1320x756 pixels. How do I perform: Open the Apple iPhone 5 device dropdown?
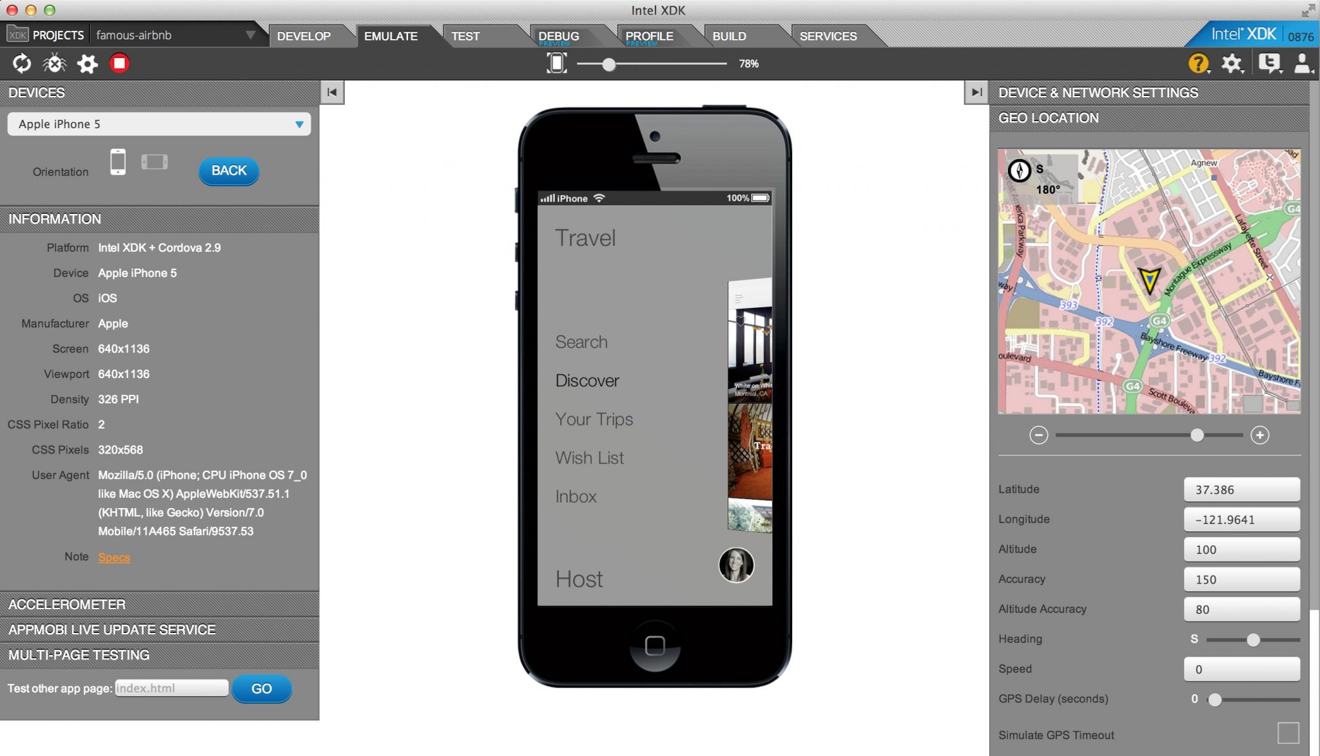[159, 124]
